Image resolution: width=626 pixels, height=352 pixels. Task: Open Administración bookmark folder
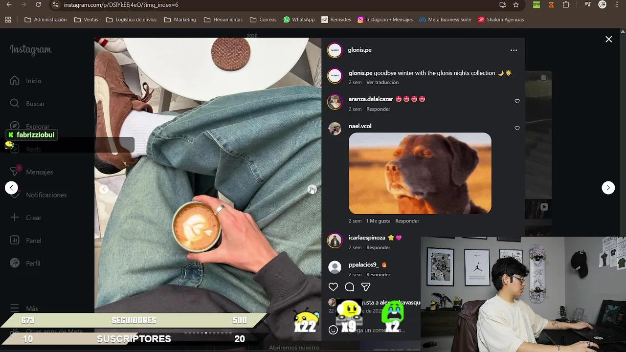click(45, 20)
